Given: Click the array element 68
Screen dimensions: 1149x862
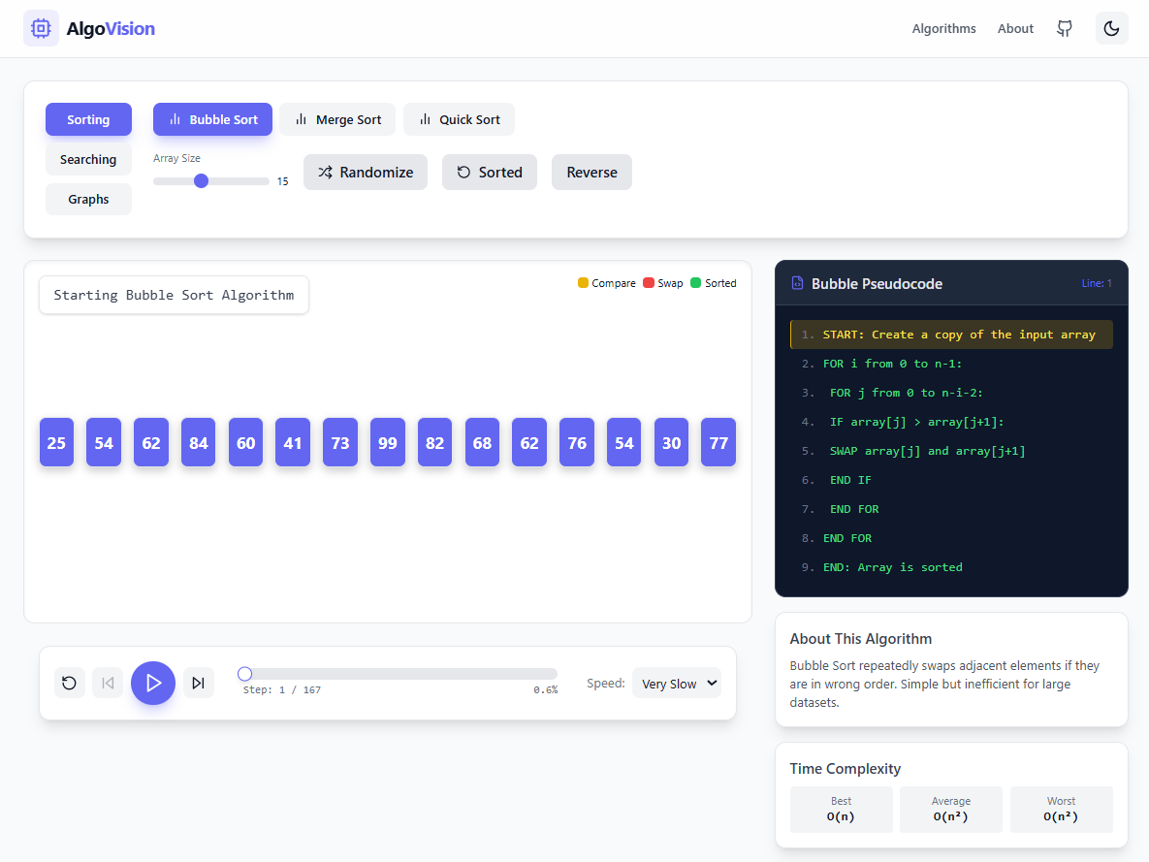Looking at the screenshot, I should (482, 443).
